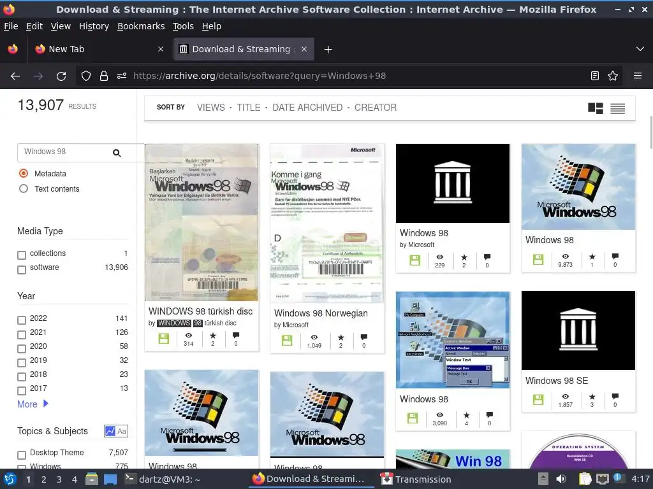Sort results by VIEWS
This screenshot has width=653, height=489.
tap(210, 108)
